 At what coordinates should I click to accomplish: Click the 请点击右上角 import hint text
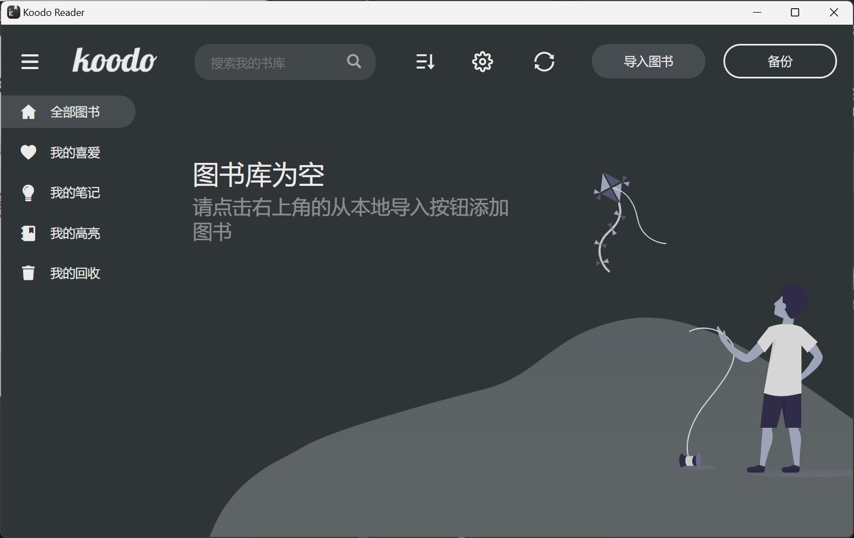(x=351, y=219)
